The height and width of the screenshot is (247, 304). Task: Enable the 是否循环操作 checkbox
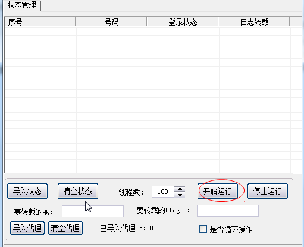click(203, 229)
